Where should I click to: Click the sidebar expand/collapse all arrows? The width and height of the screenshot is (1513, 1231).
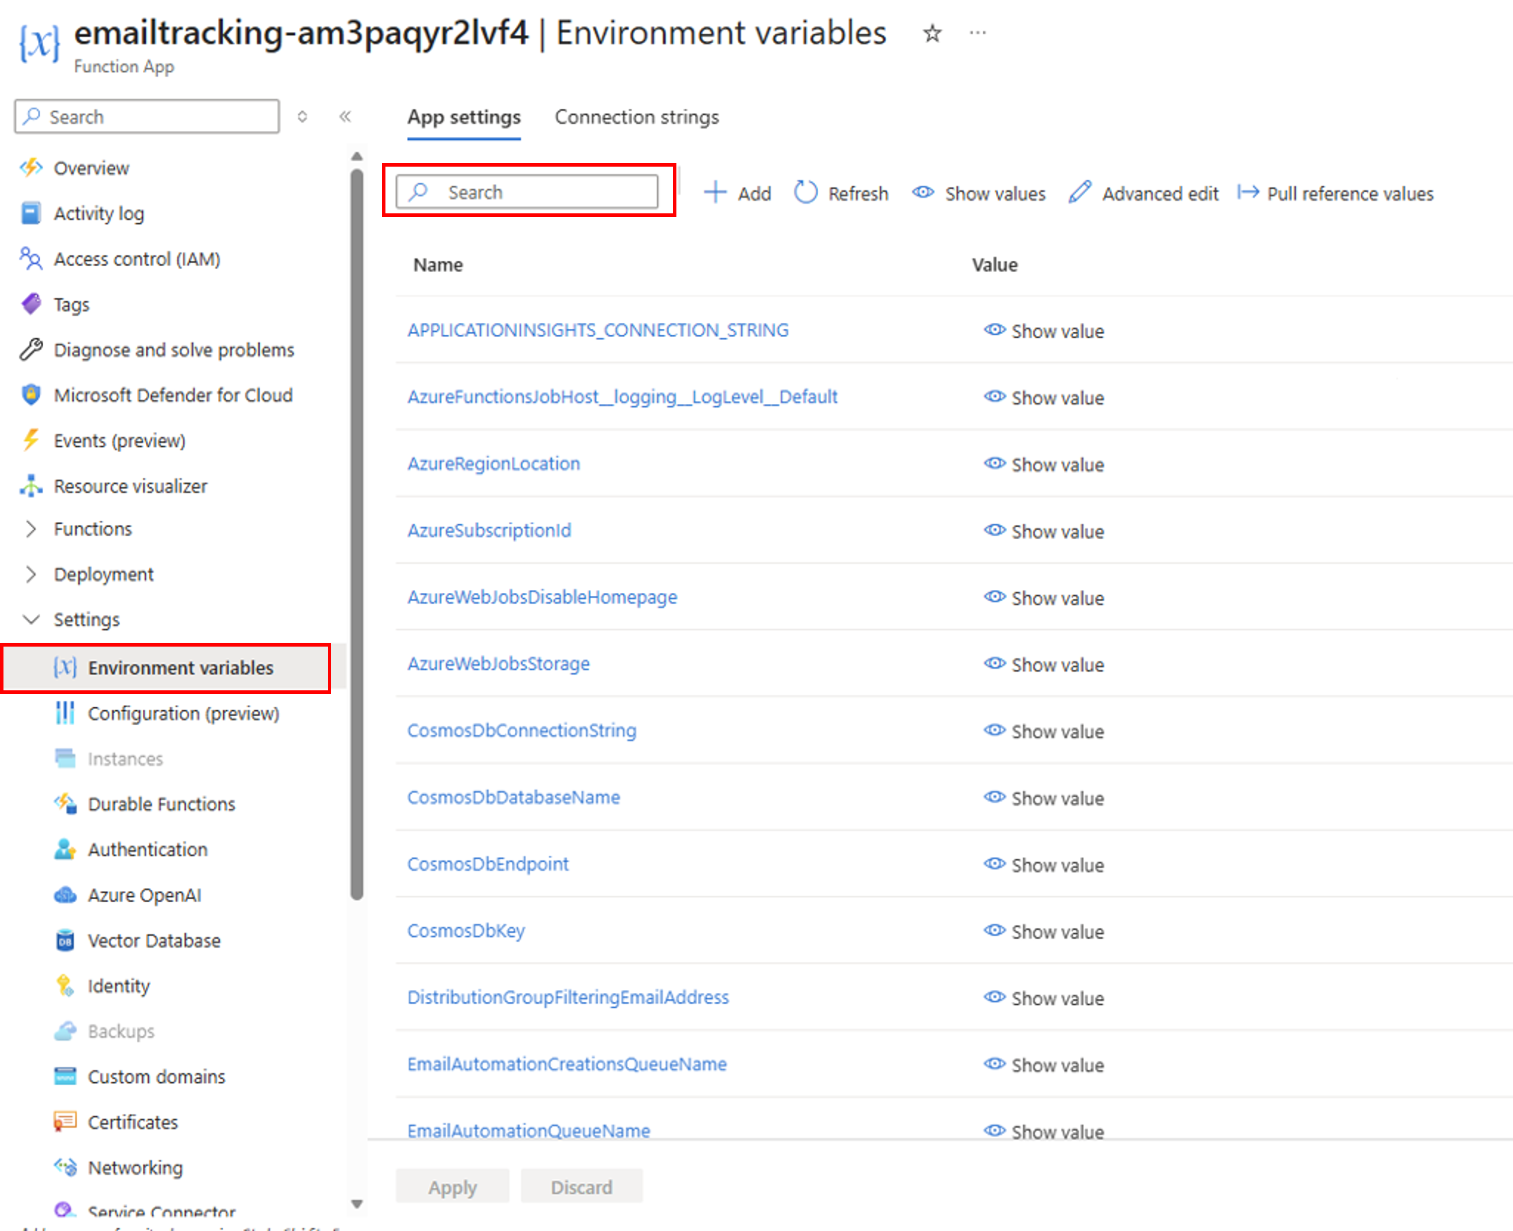pos(302,116)
